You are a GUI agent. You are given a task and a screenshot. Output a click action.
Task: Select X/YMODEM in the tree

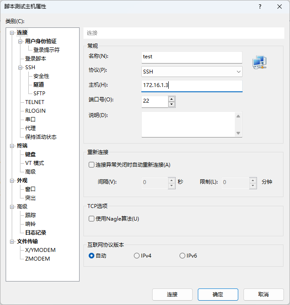coord(40,250)
